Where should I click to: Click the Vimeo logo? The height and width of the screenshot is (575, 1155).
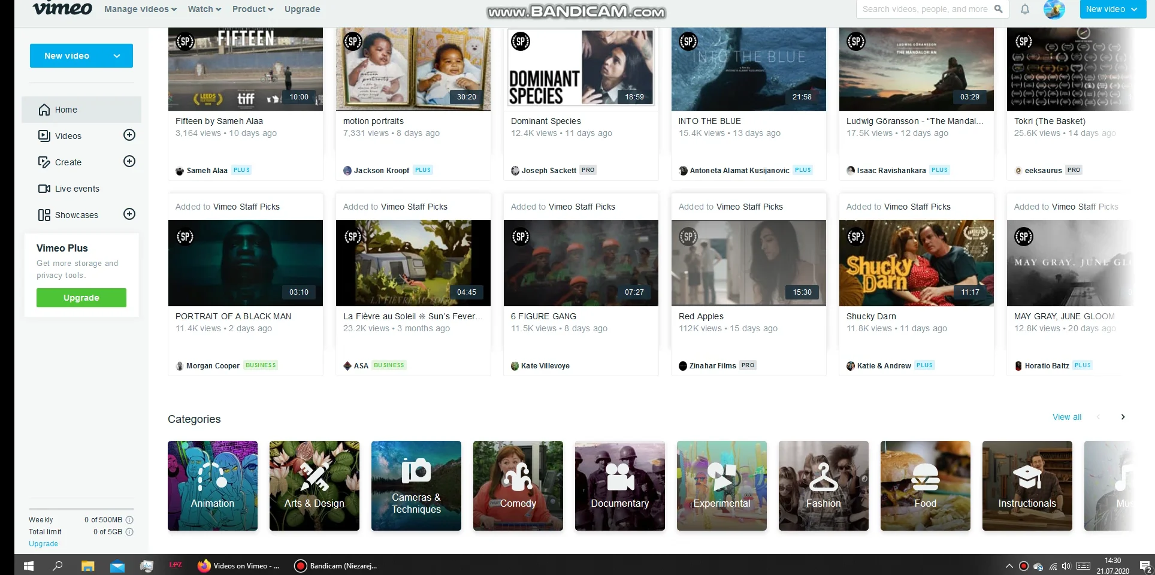pos(62,9)
